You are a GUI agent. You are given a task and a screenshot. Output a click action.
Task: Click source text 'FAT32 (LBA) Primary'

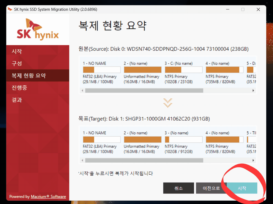100,77
